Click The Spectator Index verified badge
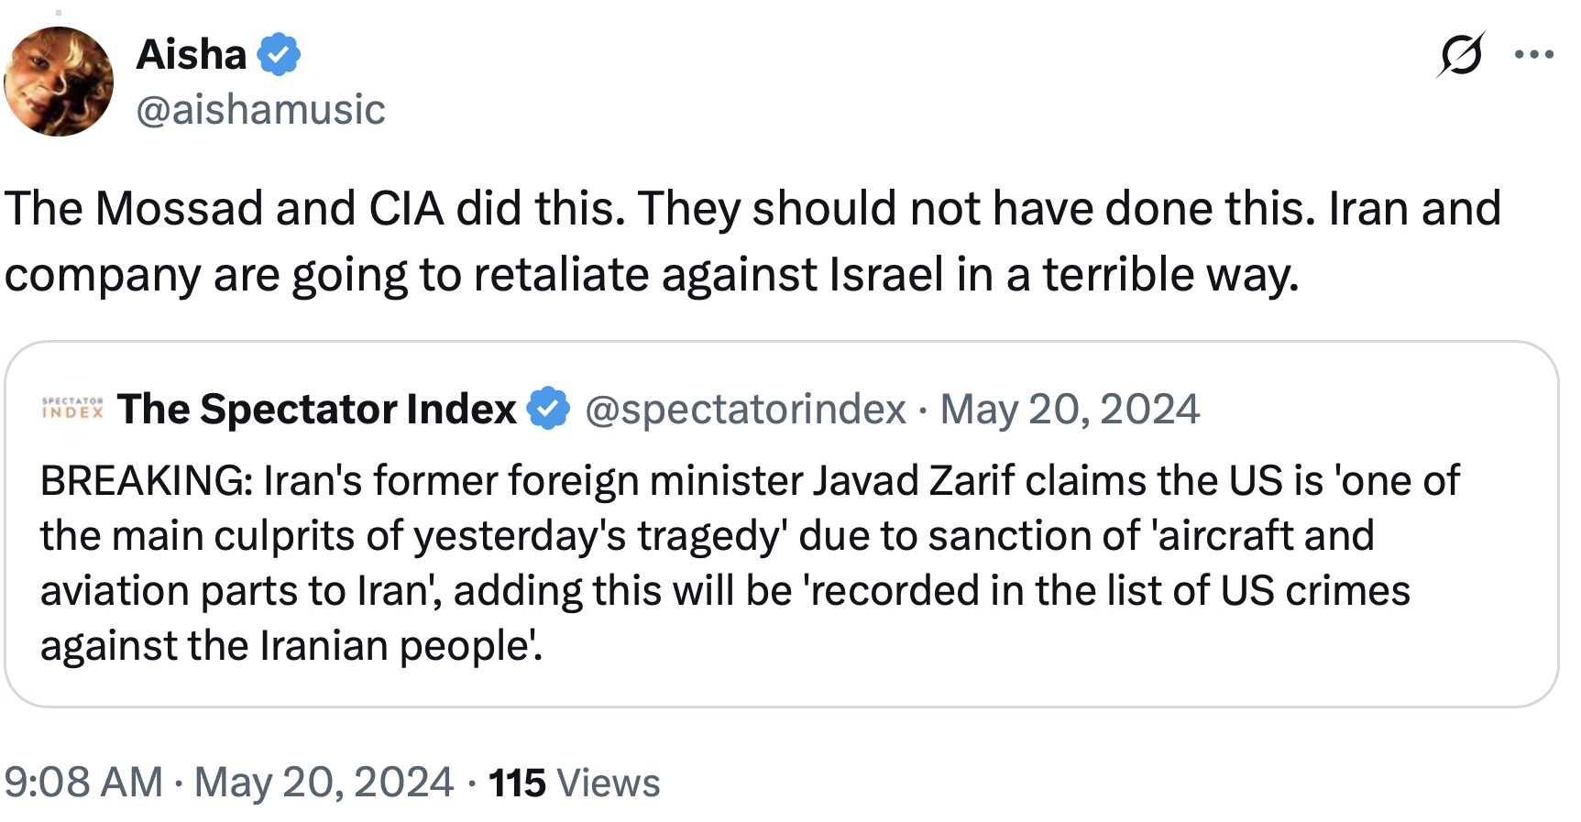 [549, 409]
